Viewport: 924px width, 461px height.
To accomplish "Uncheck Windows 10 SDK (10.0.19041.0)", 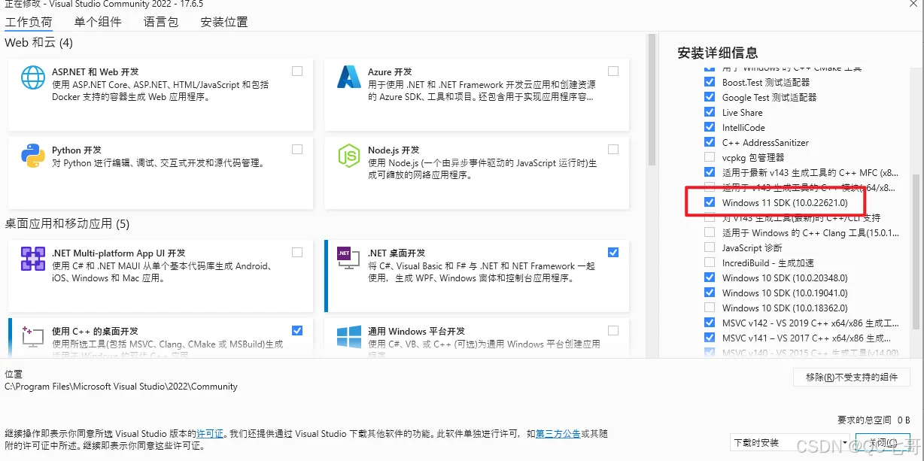I will pyautogui.click(x=710, y=293).
